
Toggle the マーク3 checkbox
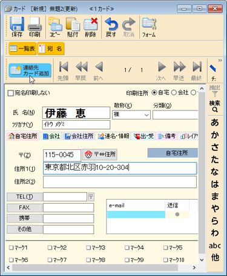[x=88, y=247]
